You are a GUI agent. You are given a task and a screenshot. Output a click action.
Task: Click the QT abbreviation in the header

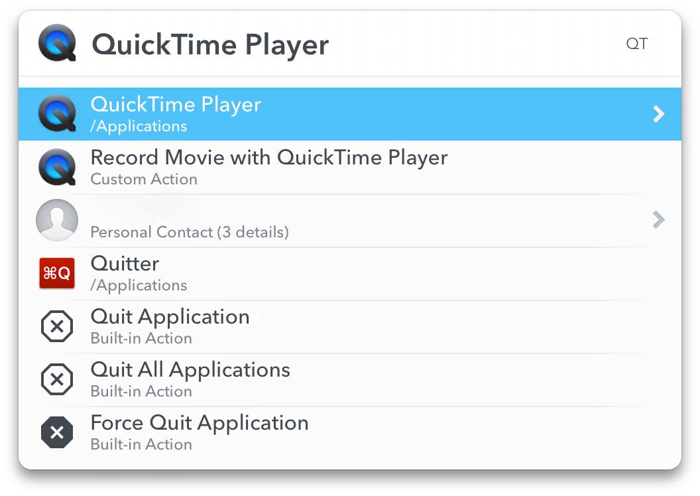pos(636,44)
